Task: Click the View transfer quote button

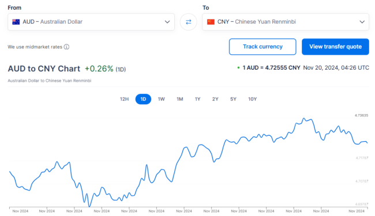Action: click(x=335, y=47)
